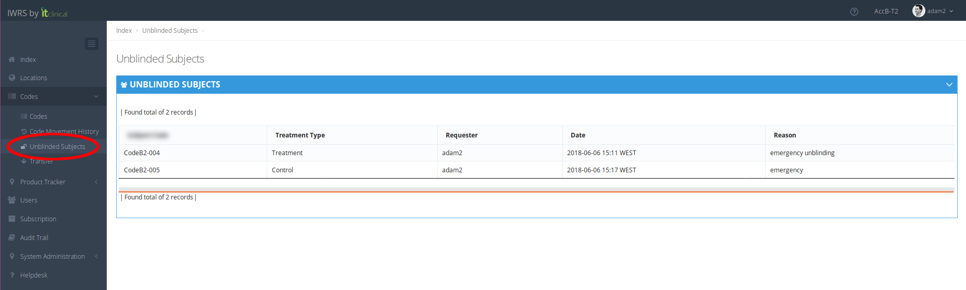This screenshot has height=290, width=966.
Task: Click the Control cell in CodeB2-005 row
Action: [352, 170]
